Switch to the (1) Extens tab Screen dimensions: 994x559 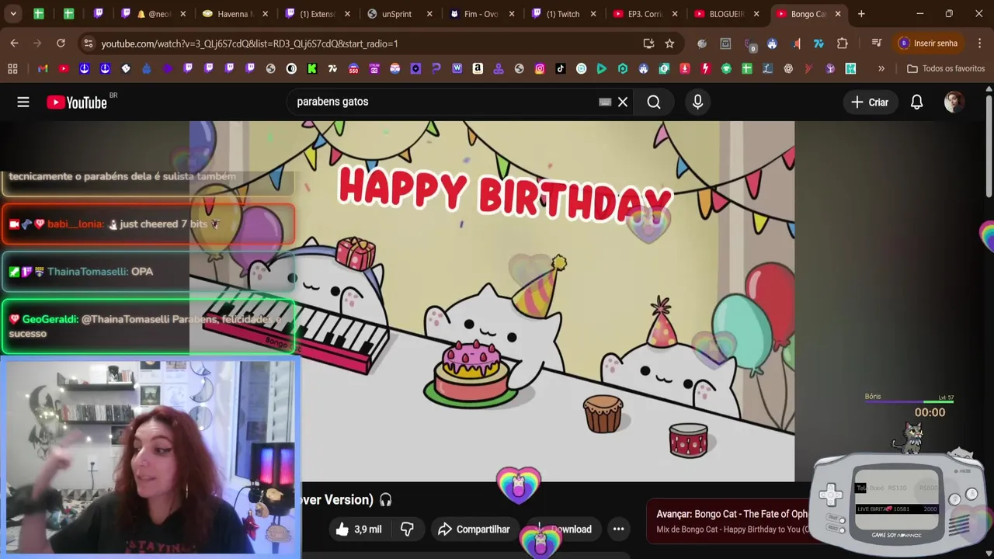(x=318, y=14)
